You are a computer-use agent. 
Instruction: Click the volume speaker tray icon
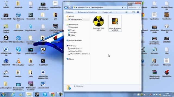[157, 95]
